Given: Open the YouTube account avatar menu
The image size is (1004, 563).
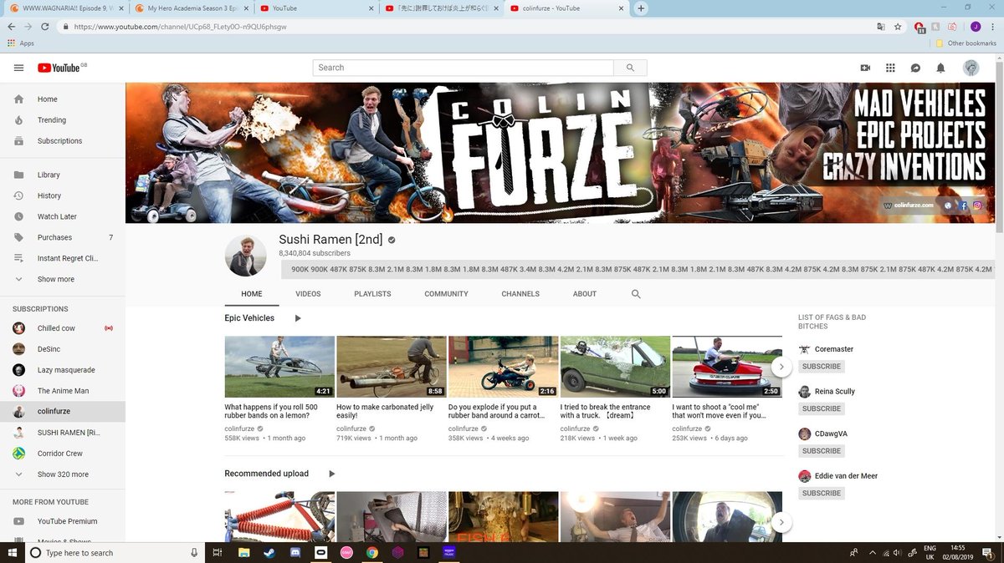Looking at the screenshot, I should 971,68.
